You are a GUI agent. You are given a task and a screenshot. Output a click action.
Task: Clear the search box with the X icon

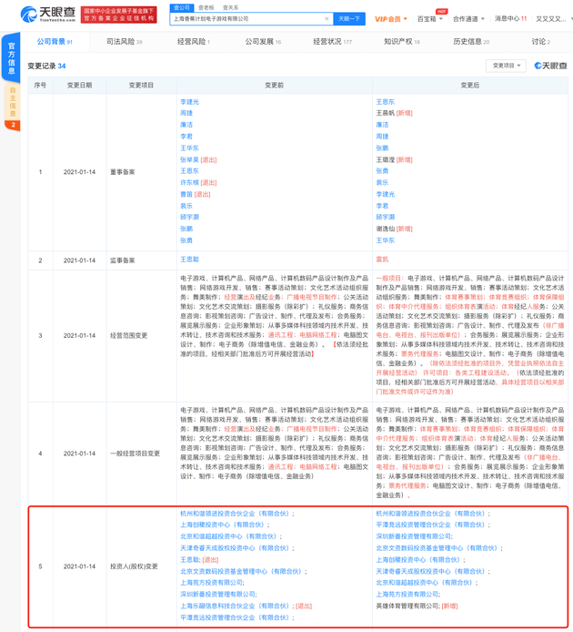[x=327, y=18]
